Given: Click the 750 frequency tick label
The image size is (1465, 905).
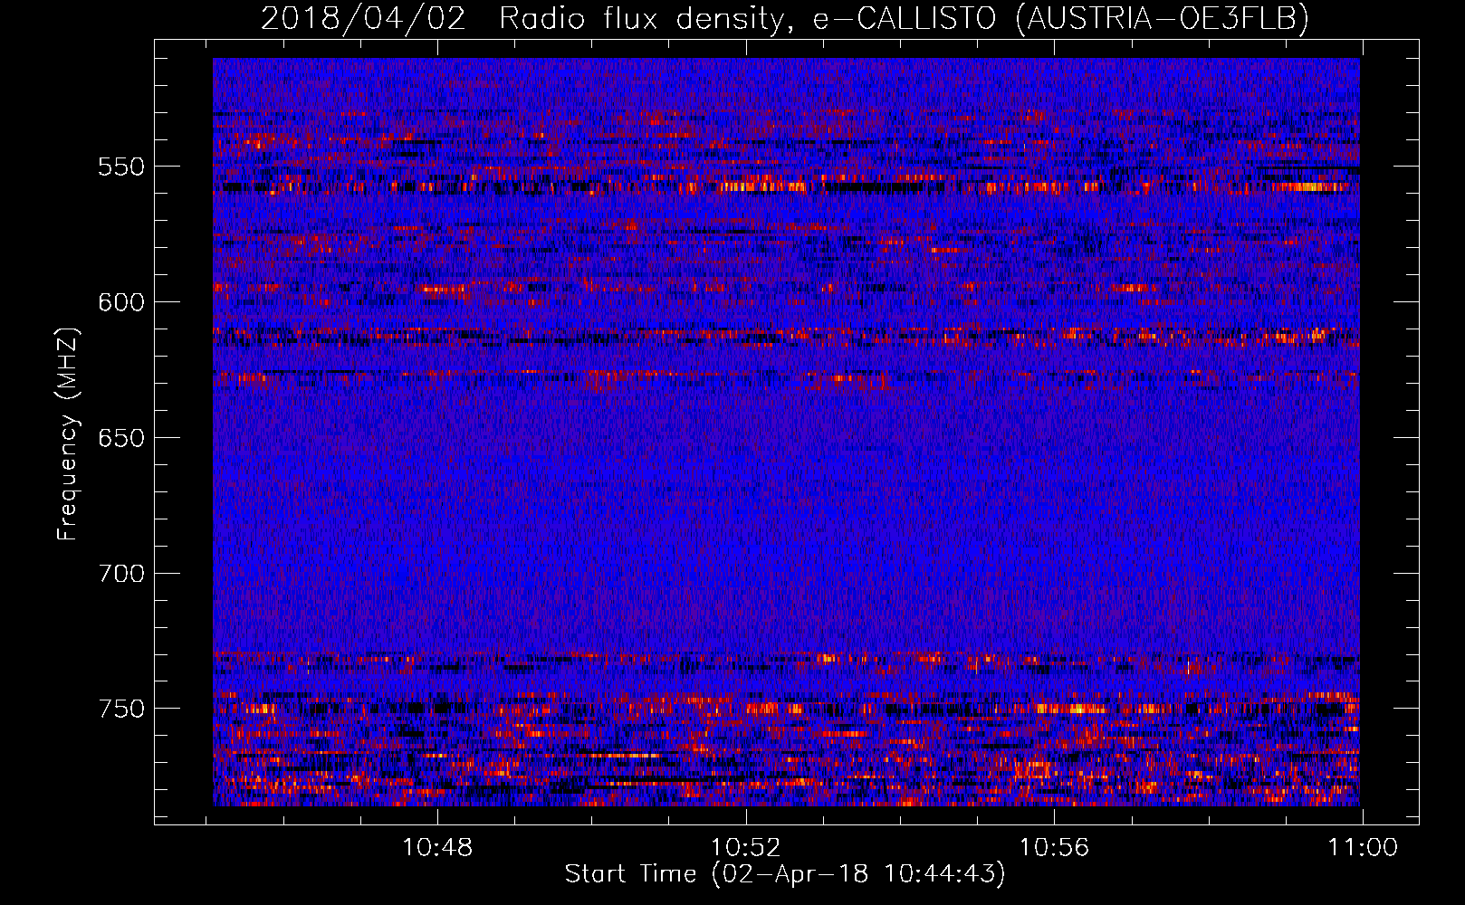Looking at the screenshot, I should click(121, 709).
